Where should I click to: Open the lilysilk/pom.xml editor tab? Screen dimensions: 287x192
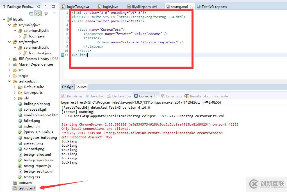point(142,6)
